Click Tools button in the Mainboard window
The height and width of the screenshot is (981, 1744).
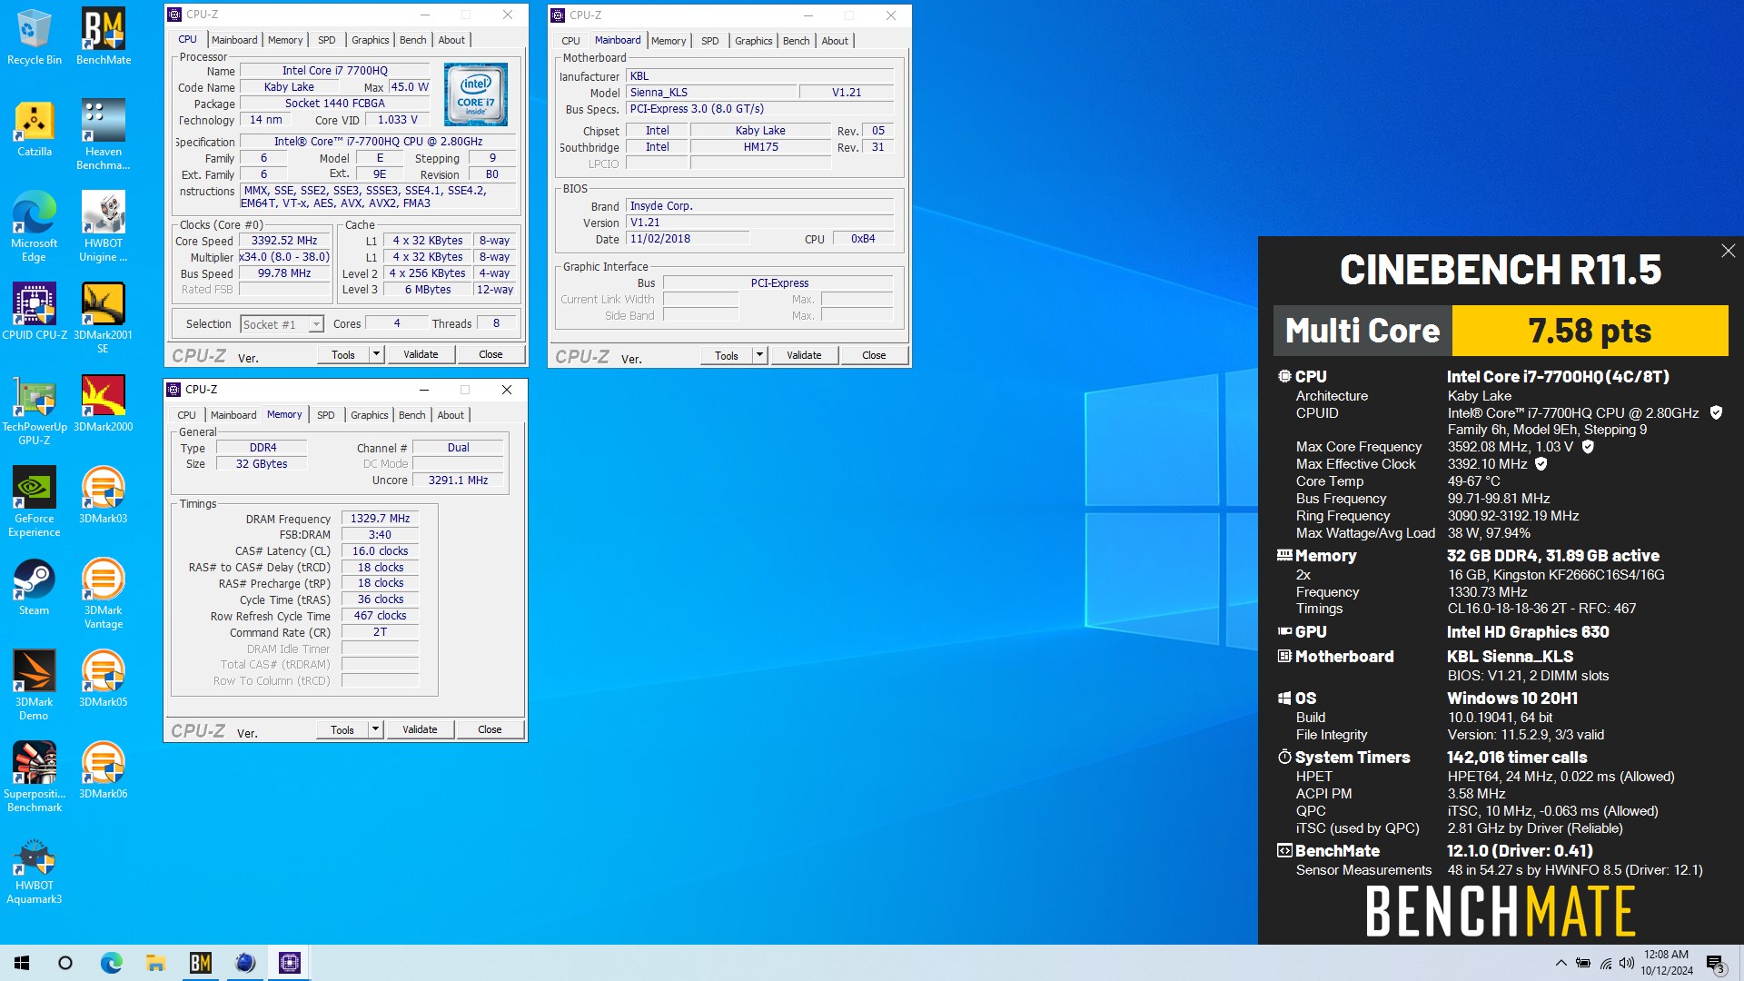pyautogui.click(x=727, y=355)
